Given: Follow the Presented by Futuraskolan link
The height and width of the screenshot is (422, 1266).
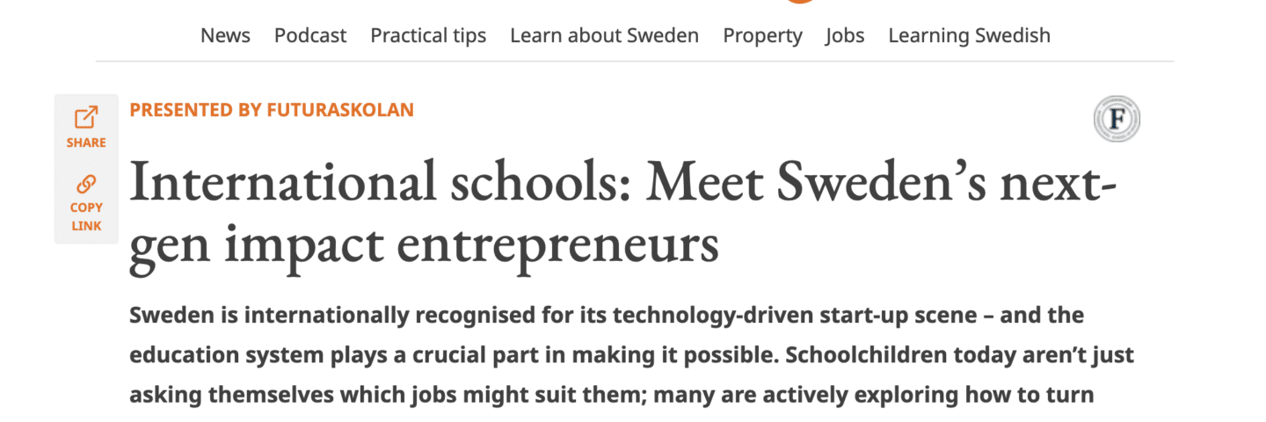Looking at the screenshot, I should point(272,110).
